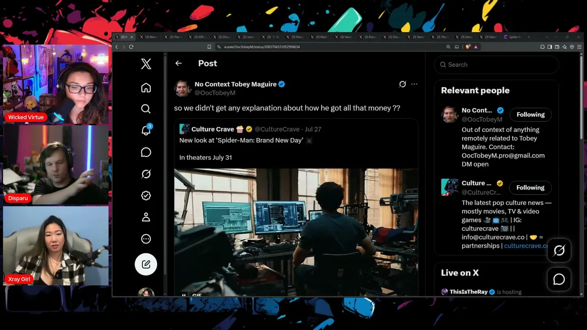
Task: Click the Xray Girl webcam feed
Action: [56, 246]
